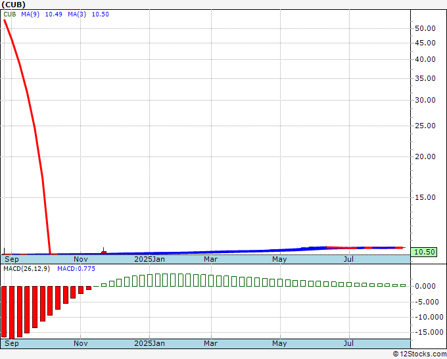Click the -15.000 MACD axis label

[x=429, y=332]
